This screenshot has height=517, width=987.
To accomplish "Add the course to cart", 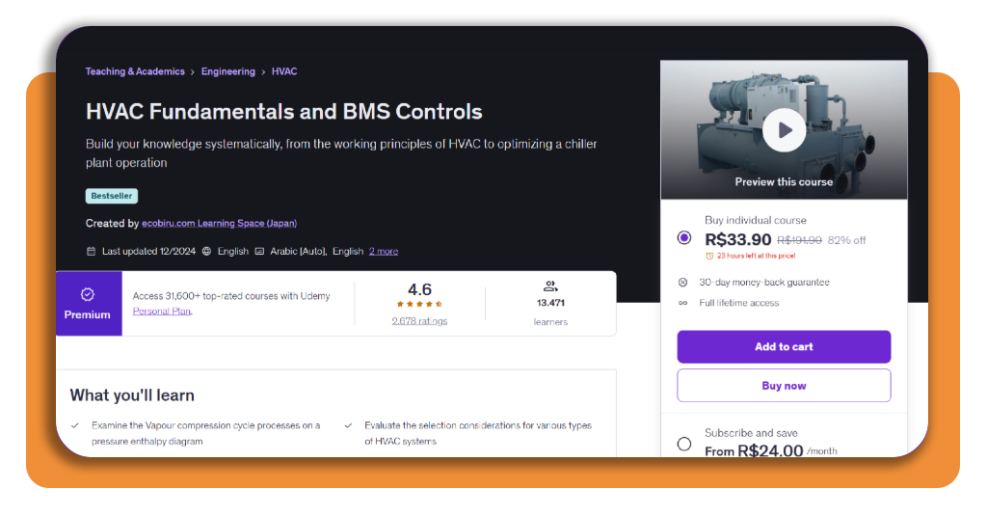I will click(784, 347).
